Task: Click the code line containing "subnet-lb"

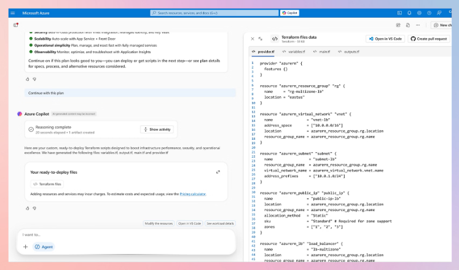Action: [x=300, y=160]
